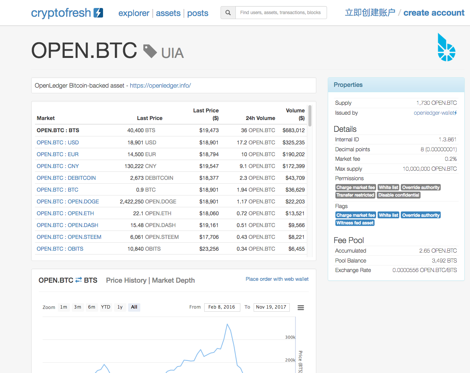Click the Volume ($) column header
This screenshot has width=470, height=373.
click(x=295, y=114)
